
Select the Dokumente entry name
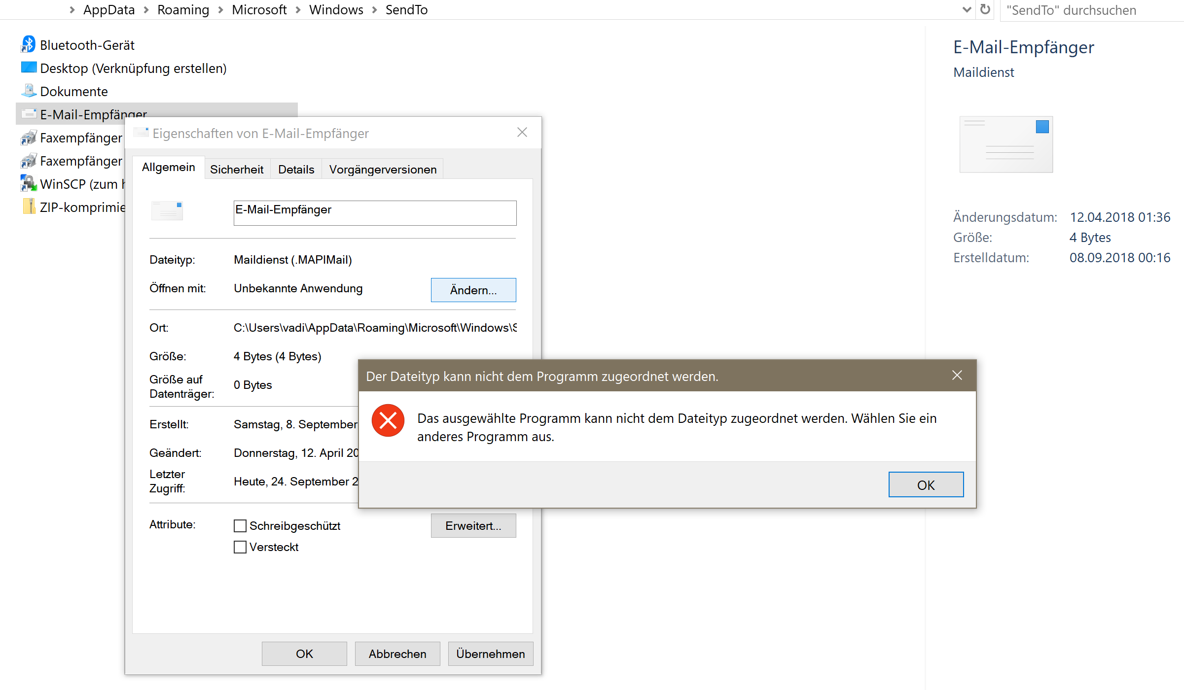pyautogui.click(x=74, y=92)
